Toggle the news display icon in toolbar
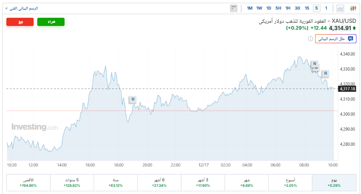 [x=234, y=8]
